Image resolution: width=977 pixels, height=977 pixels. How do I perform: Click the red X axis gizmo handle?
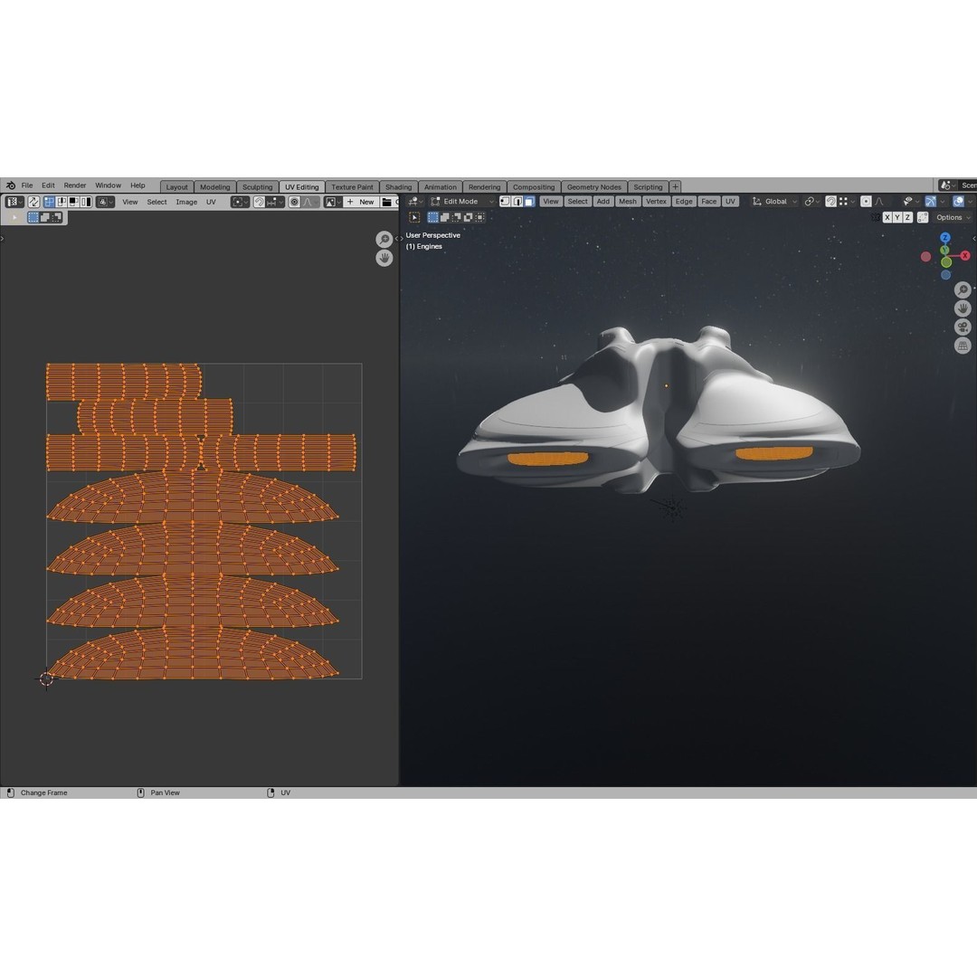[x=965, y=255]
